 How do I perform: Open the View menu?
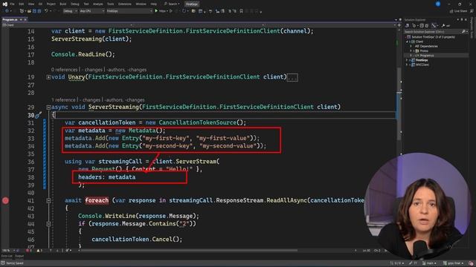click(x=31, y=4)
